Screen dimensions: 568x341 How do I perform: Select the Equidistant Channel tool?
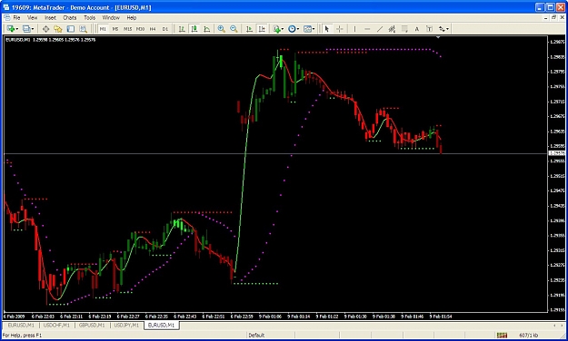coord(392,29)
